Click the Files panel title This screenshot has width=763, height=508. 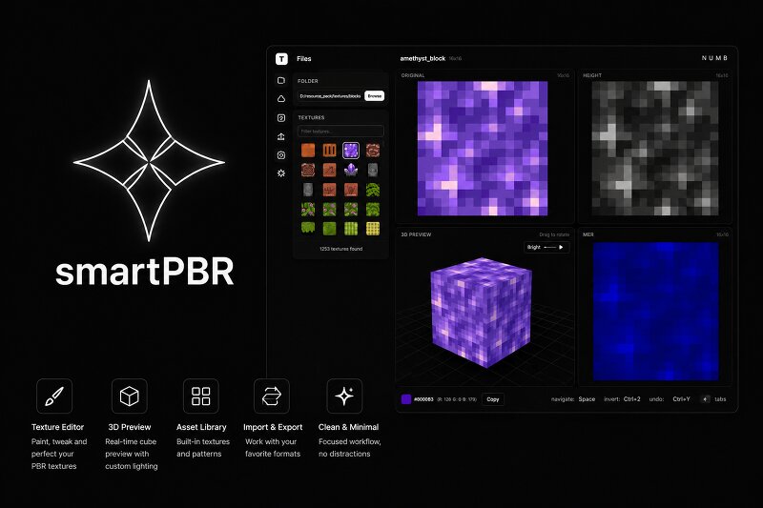tap(304, 59)
